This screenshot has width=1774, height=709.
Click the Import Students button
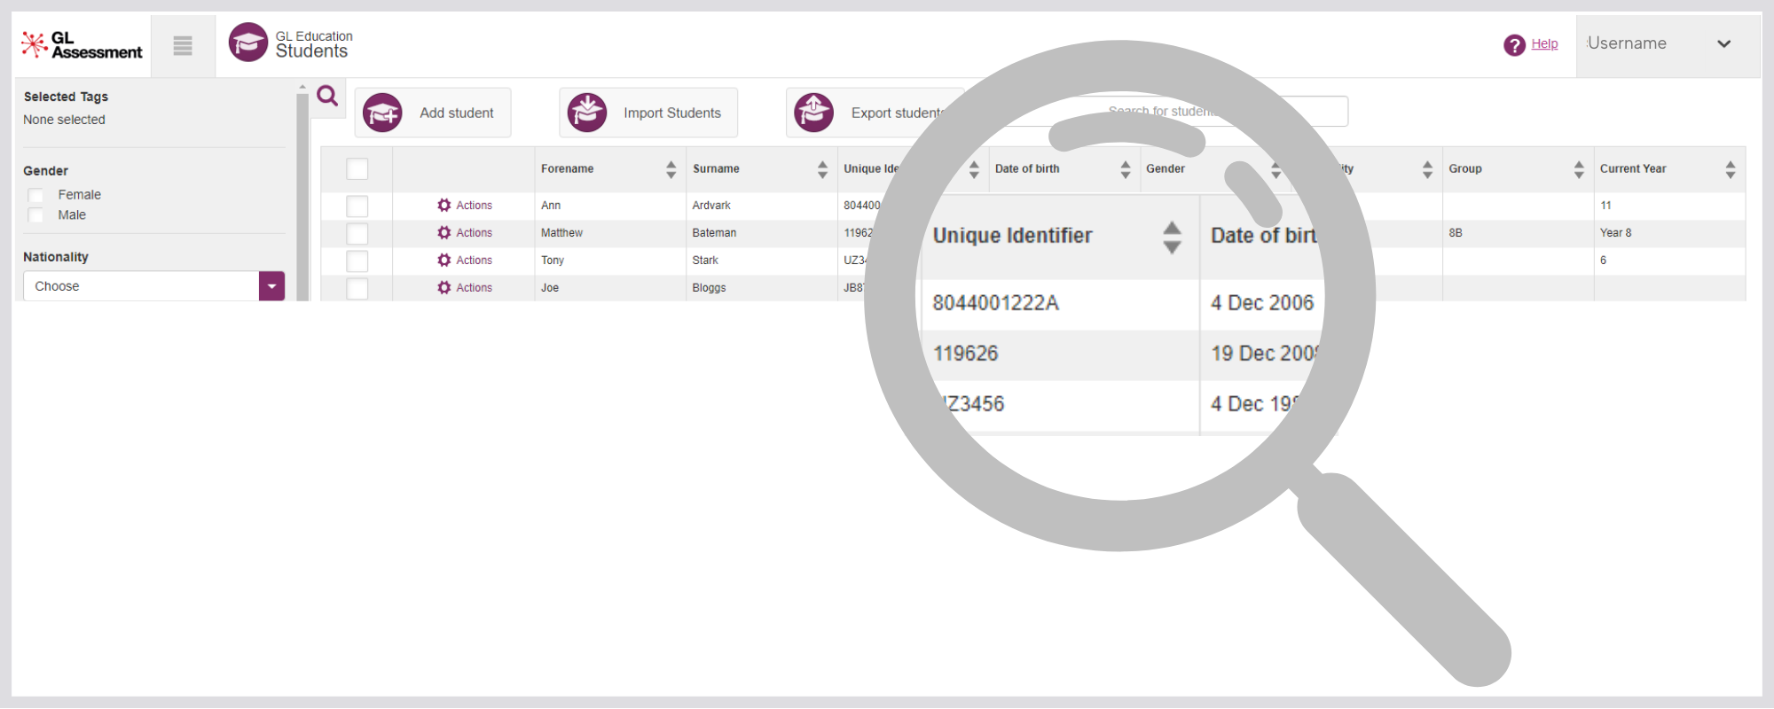pyautogui.click(x=648, y=113)
